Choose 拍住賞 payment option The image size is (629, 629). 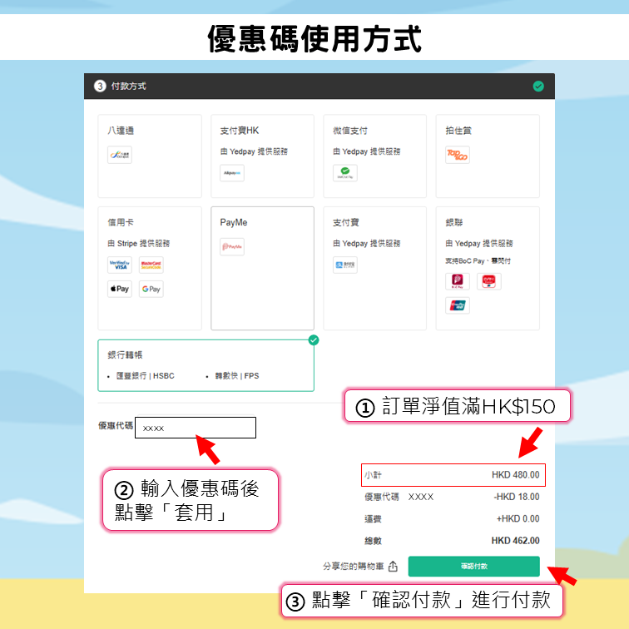click(x=488, y=156)
